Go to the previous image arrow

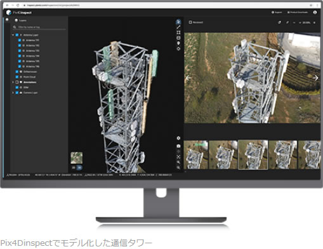[x=188, y=78]
